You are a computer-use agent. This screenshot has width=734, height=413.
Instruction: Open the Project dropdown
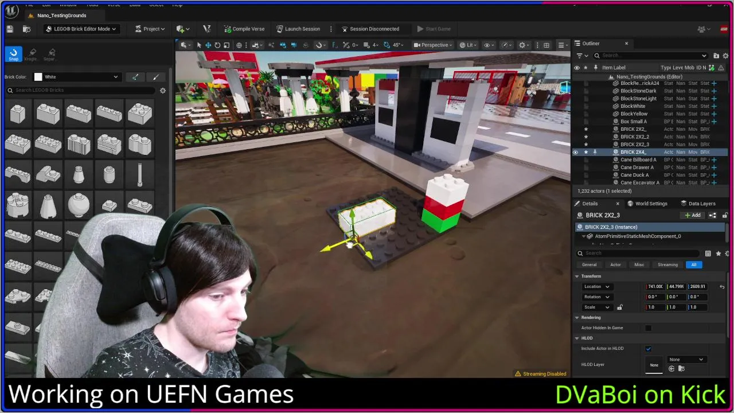150,29
